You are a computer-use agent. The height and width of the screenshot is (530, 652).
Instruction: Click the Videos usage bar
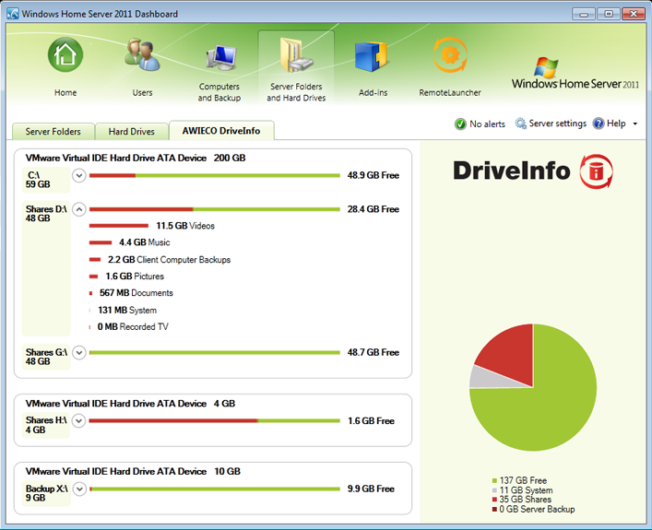tap(119, 226)
